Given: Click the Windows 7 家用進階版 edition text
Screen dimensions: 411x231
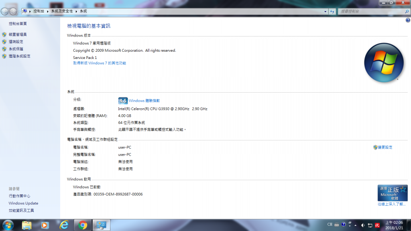Looking at the screenshot, I should click(92, 43).
